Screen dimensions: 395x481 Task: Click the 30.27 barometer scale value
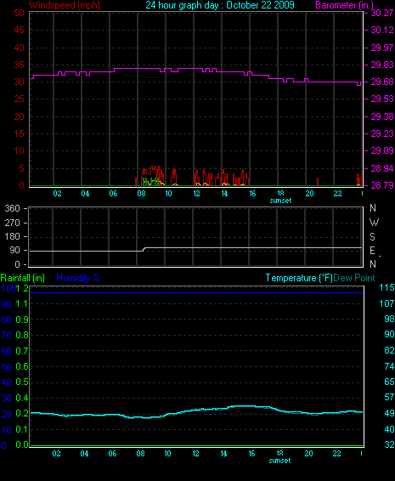coord(382,13)
